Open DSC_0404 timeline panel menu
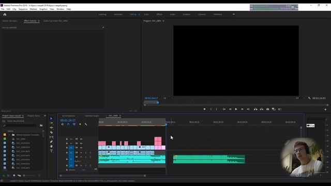 (x=120, y=116)
